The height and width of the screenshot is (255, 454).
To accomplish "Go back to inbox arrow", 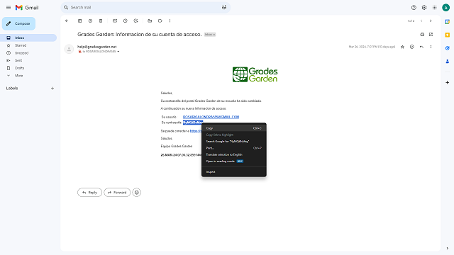I will tap(67, 21).
